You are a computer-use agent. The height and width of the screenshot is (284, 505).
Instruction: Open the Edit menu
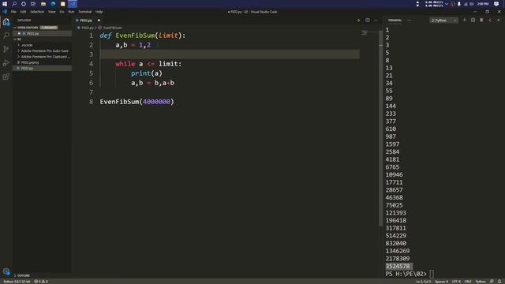[x=23, y=12]
